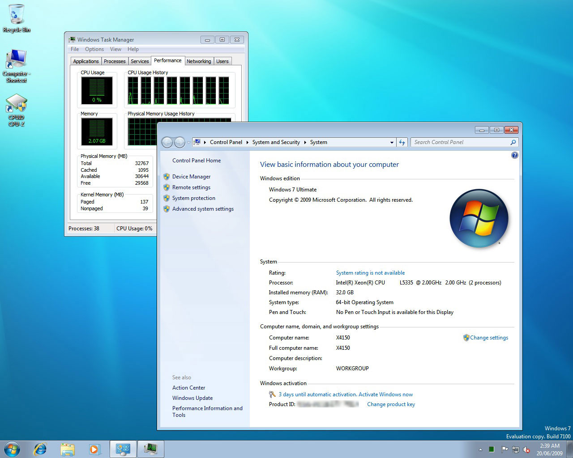This screenshot has height=458, width=573.
Task: Click the muted volume tray icon
Action: pyautogui.click(x=527, y=449)
